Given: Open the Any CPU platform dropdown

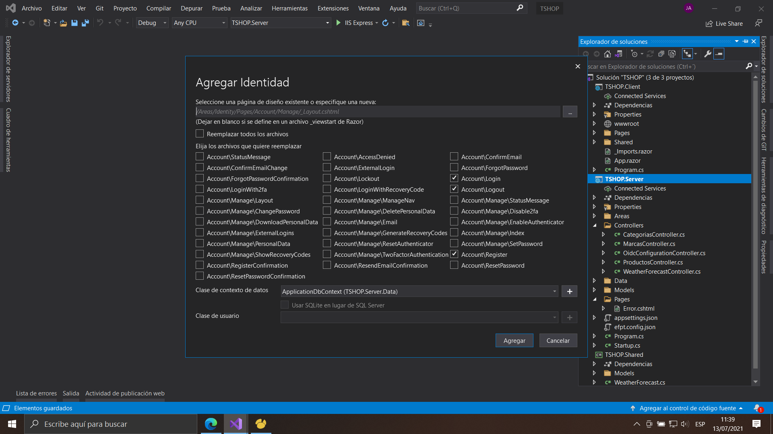Looking at the screenshot, I should pyautogui.click(x=200, y=23).
